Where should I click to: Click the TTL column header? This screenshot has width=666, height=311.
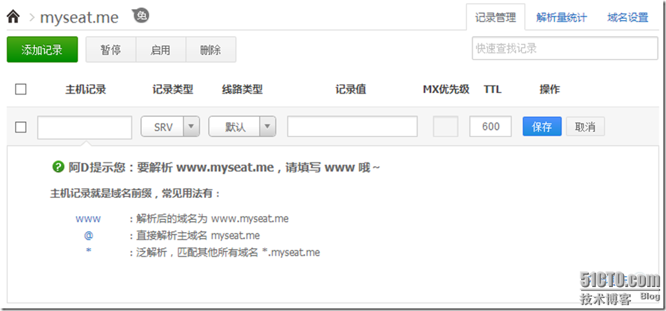pyautogui.click(x=492, y=89)
